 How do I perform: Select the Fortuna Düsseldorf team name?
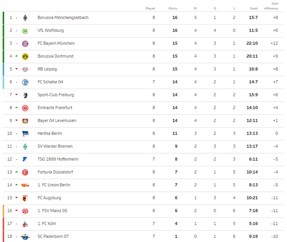[x=55, y=172]
